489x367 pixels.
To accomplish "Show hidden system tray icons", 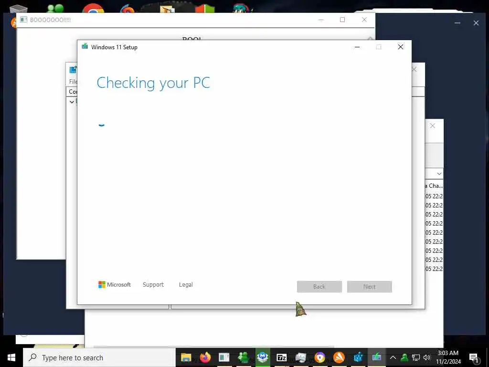I will [x=393, y=357].
